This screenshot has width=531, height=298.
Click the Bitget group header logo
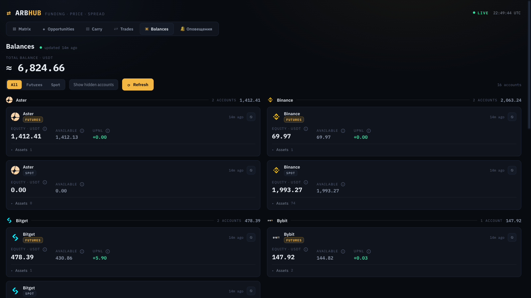tap(9, 221)
